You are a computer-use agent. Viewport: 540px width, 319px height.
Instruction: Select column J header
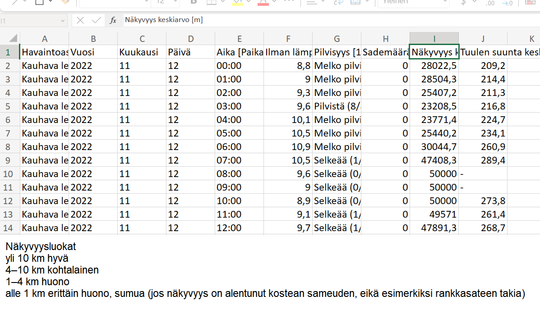coord(483,39)
